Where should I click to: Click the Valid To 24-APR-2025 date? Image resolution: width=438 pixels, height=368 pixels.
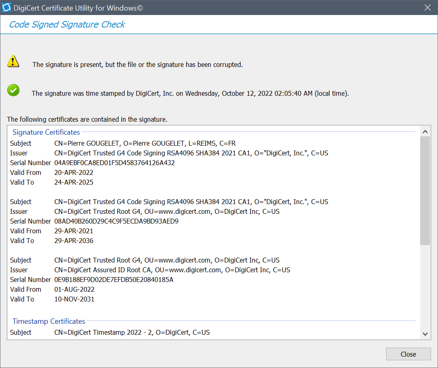[74, 182]
